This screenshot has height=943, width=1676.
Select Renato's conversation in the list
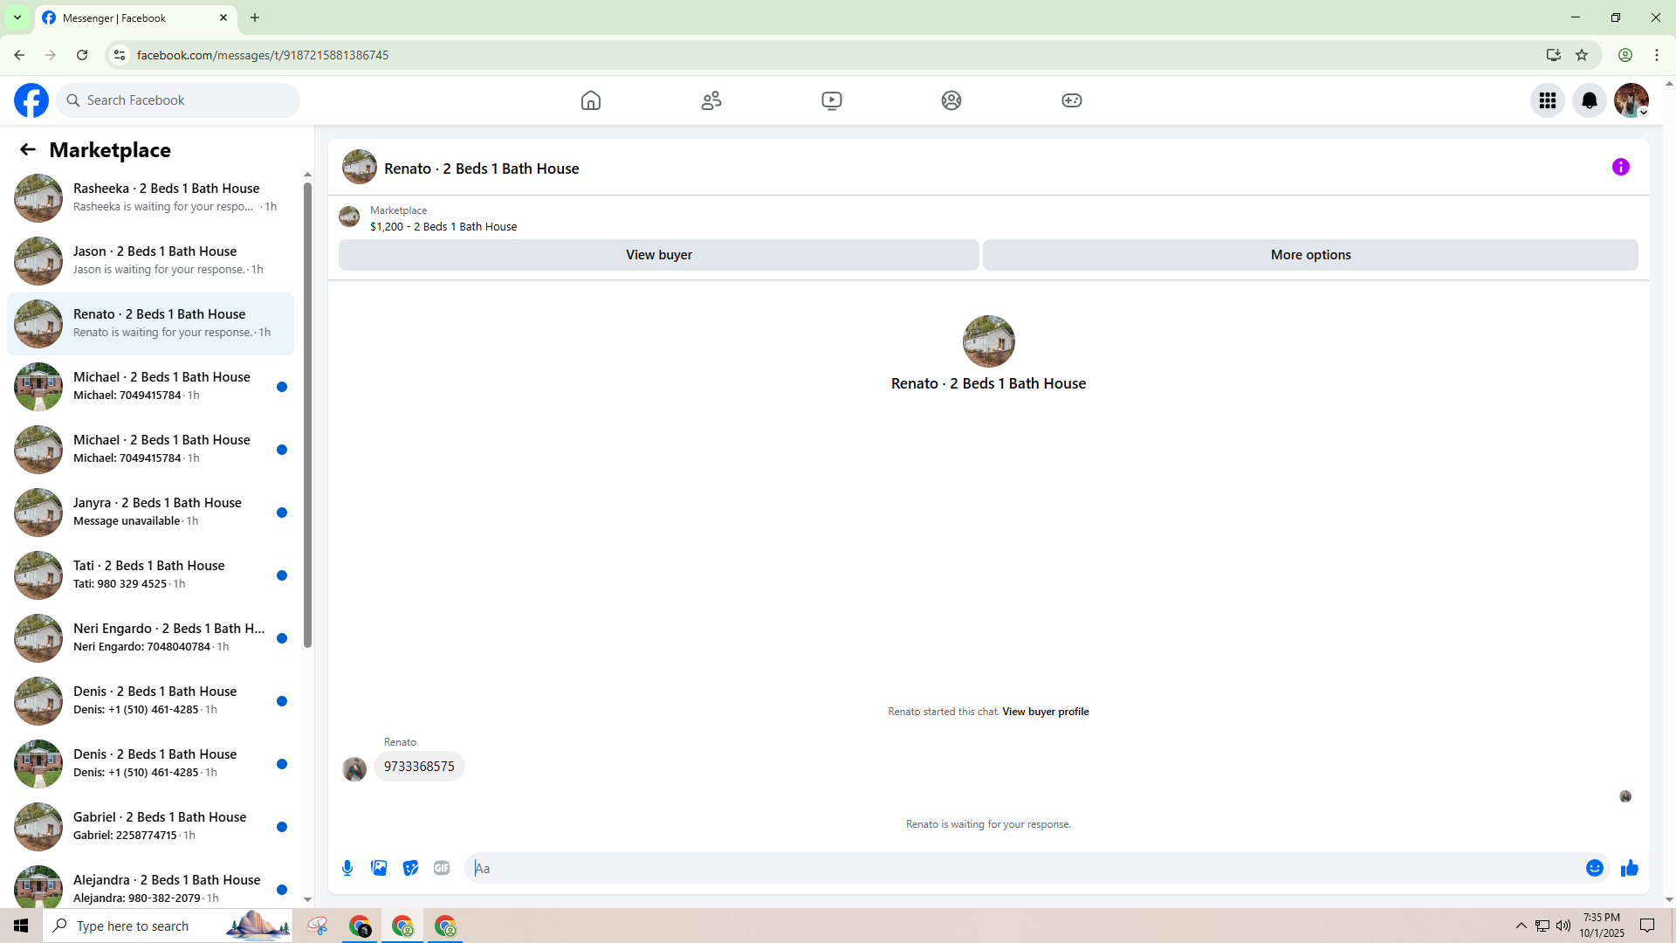[150, 324]
